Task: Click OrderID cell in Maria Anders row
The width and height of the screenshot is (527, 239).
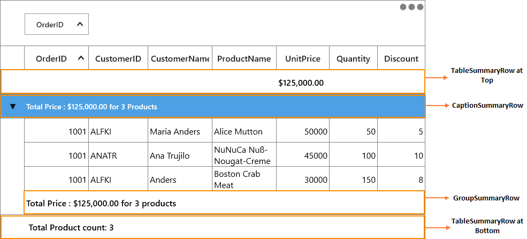Action: 57,130
